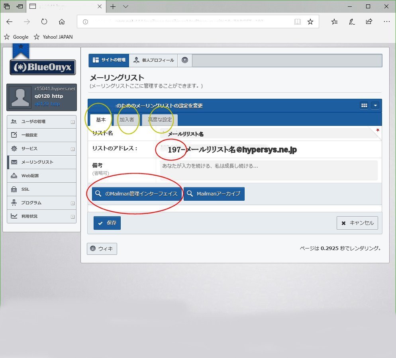Open the dropdown arrow in the blue panel header
396x358 pixels.
click(x=375, y=105)
